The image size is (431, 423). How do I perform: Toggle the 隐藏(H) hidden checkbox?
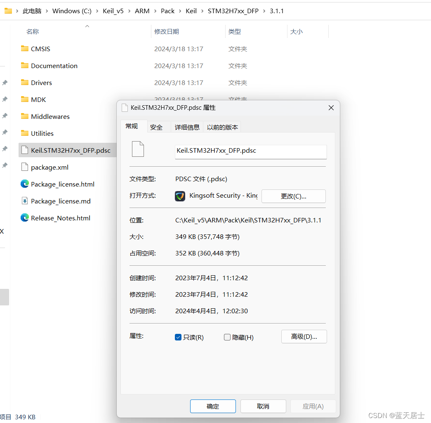click(227, 337)
